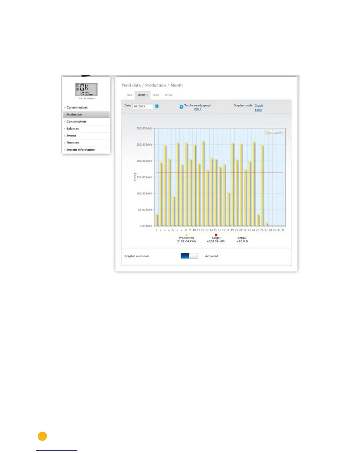Toggle the Graphic autoscale switch
The image size is (350, 453).
pos(189,256)
